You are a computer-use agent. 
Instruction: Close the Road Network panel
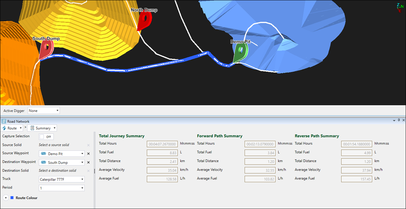coord(403,120)
